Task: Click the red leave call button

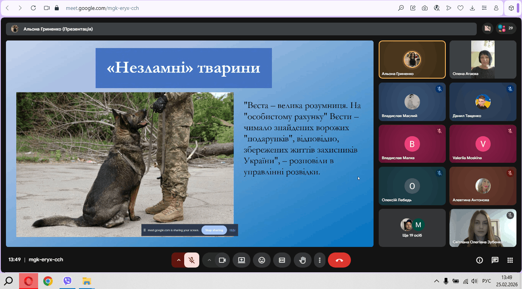Action: pyautogui.click(x=339, y=260)
